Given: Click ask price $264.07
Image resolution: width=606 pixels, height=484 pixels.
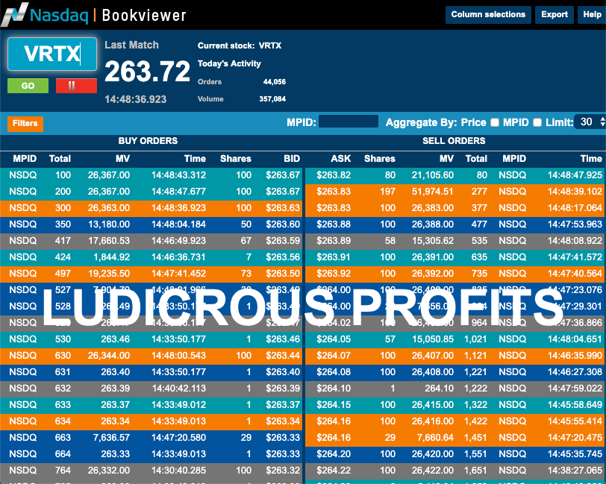Looking at the screenshot, I should pos(334,356).
